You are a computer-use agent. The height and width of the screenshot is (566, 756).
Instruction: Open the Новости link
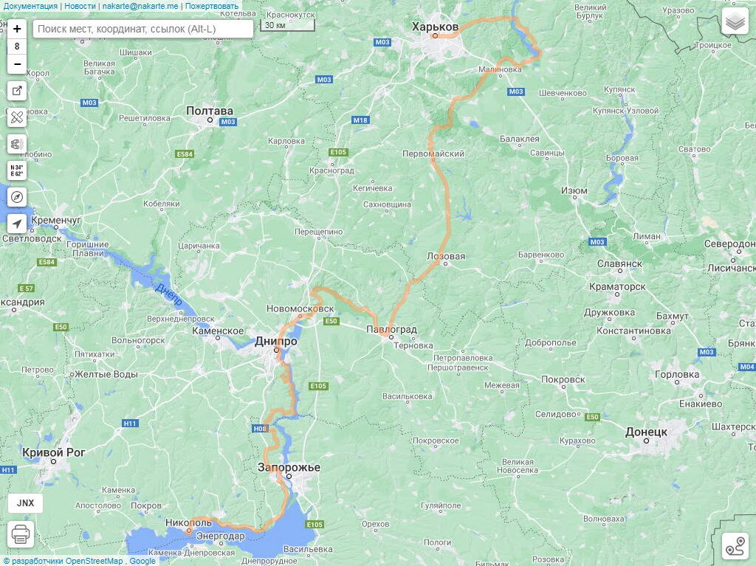coord(80,6)
